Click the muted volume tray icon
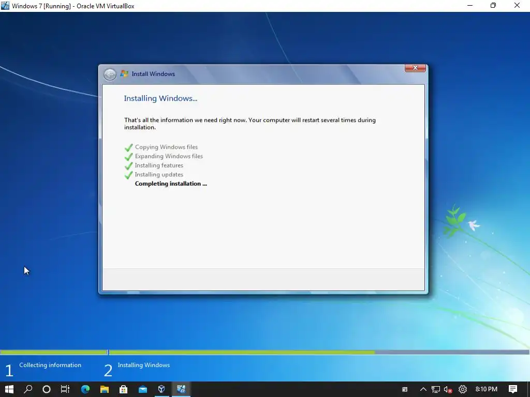This screenshot has height=397, width=530. pos(448,389)
